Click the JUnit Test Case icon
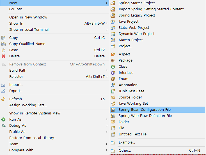This screenshot has height=155, width=206. click(113, 91)
